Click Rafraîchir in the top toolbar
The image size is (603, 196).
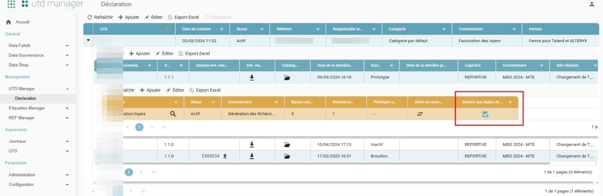coord(100,17)
